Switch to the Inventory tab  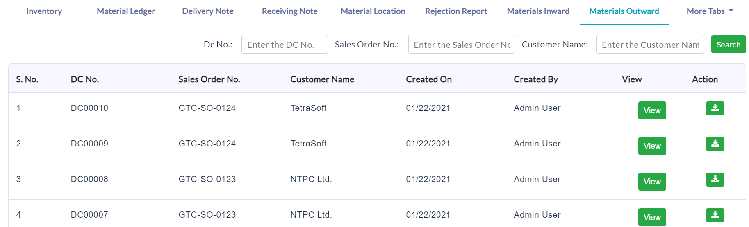pyautogui.click(x=44, y=11)
